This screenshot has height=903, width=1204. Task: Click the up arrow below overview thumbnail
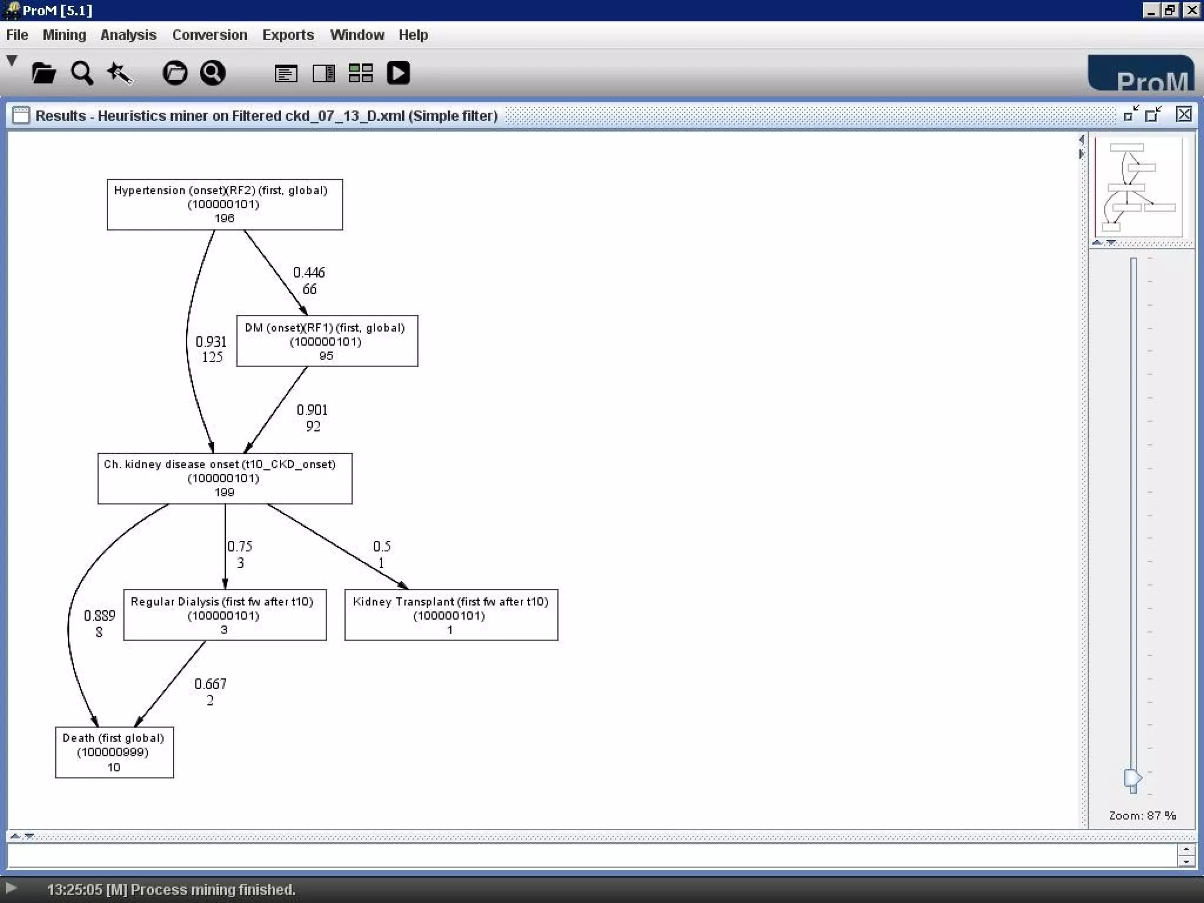1097,242
